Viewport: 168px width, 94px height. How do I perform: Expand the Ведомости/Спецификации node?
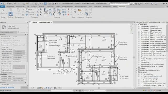pyautogui.click(x=136, y=70)
